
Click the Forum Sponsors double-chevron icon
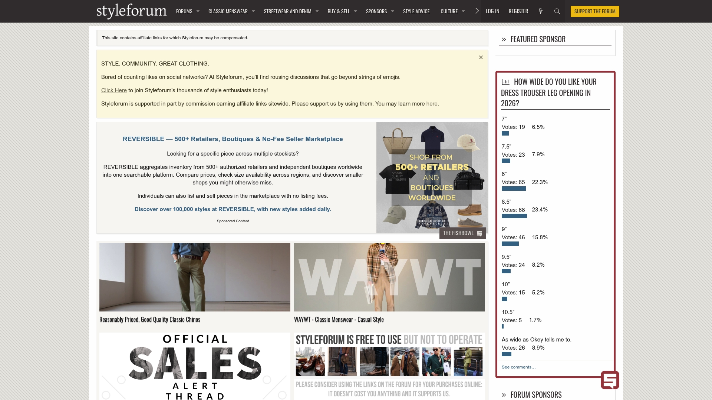coord(504,395)
